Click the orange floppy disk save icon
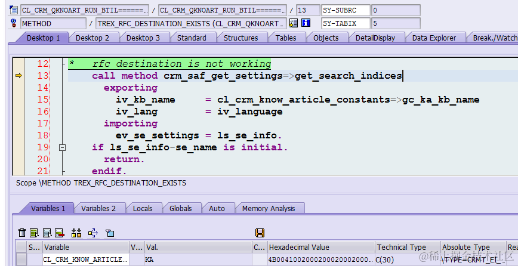Screen dimensions: 518x266 click(260, 233)
